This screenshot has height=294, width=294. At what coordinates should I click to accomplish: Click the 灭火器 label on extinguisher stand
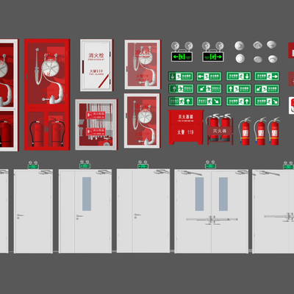tap(219, 131)
